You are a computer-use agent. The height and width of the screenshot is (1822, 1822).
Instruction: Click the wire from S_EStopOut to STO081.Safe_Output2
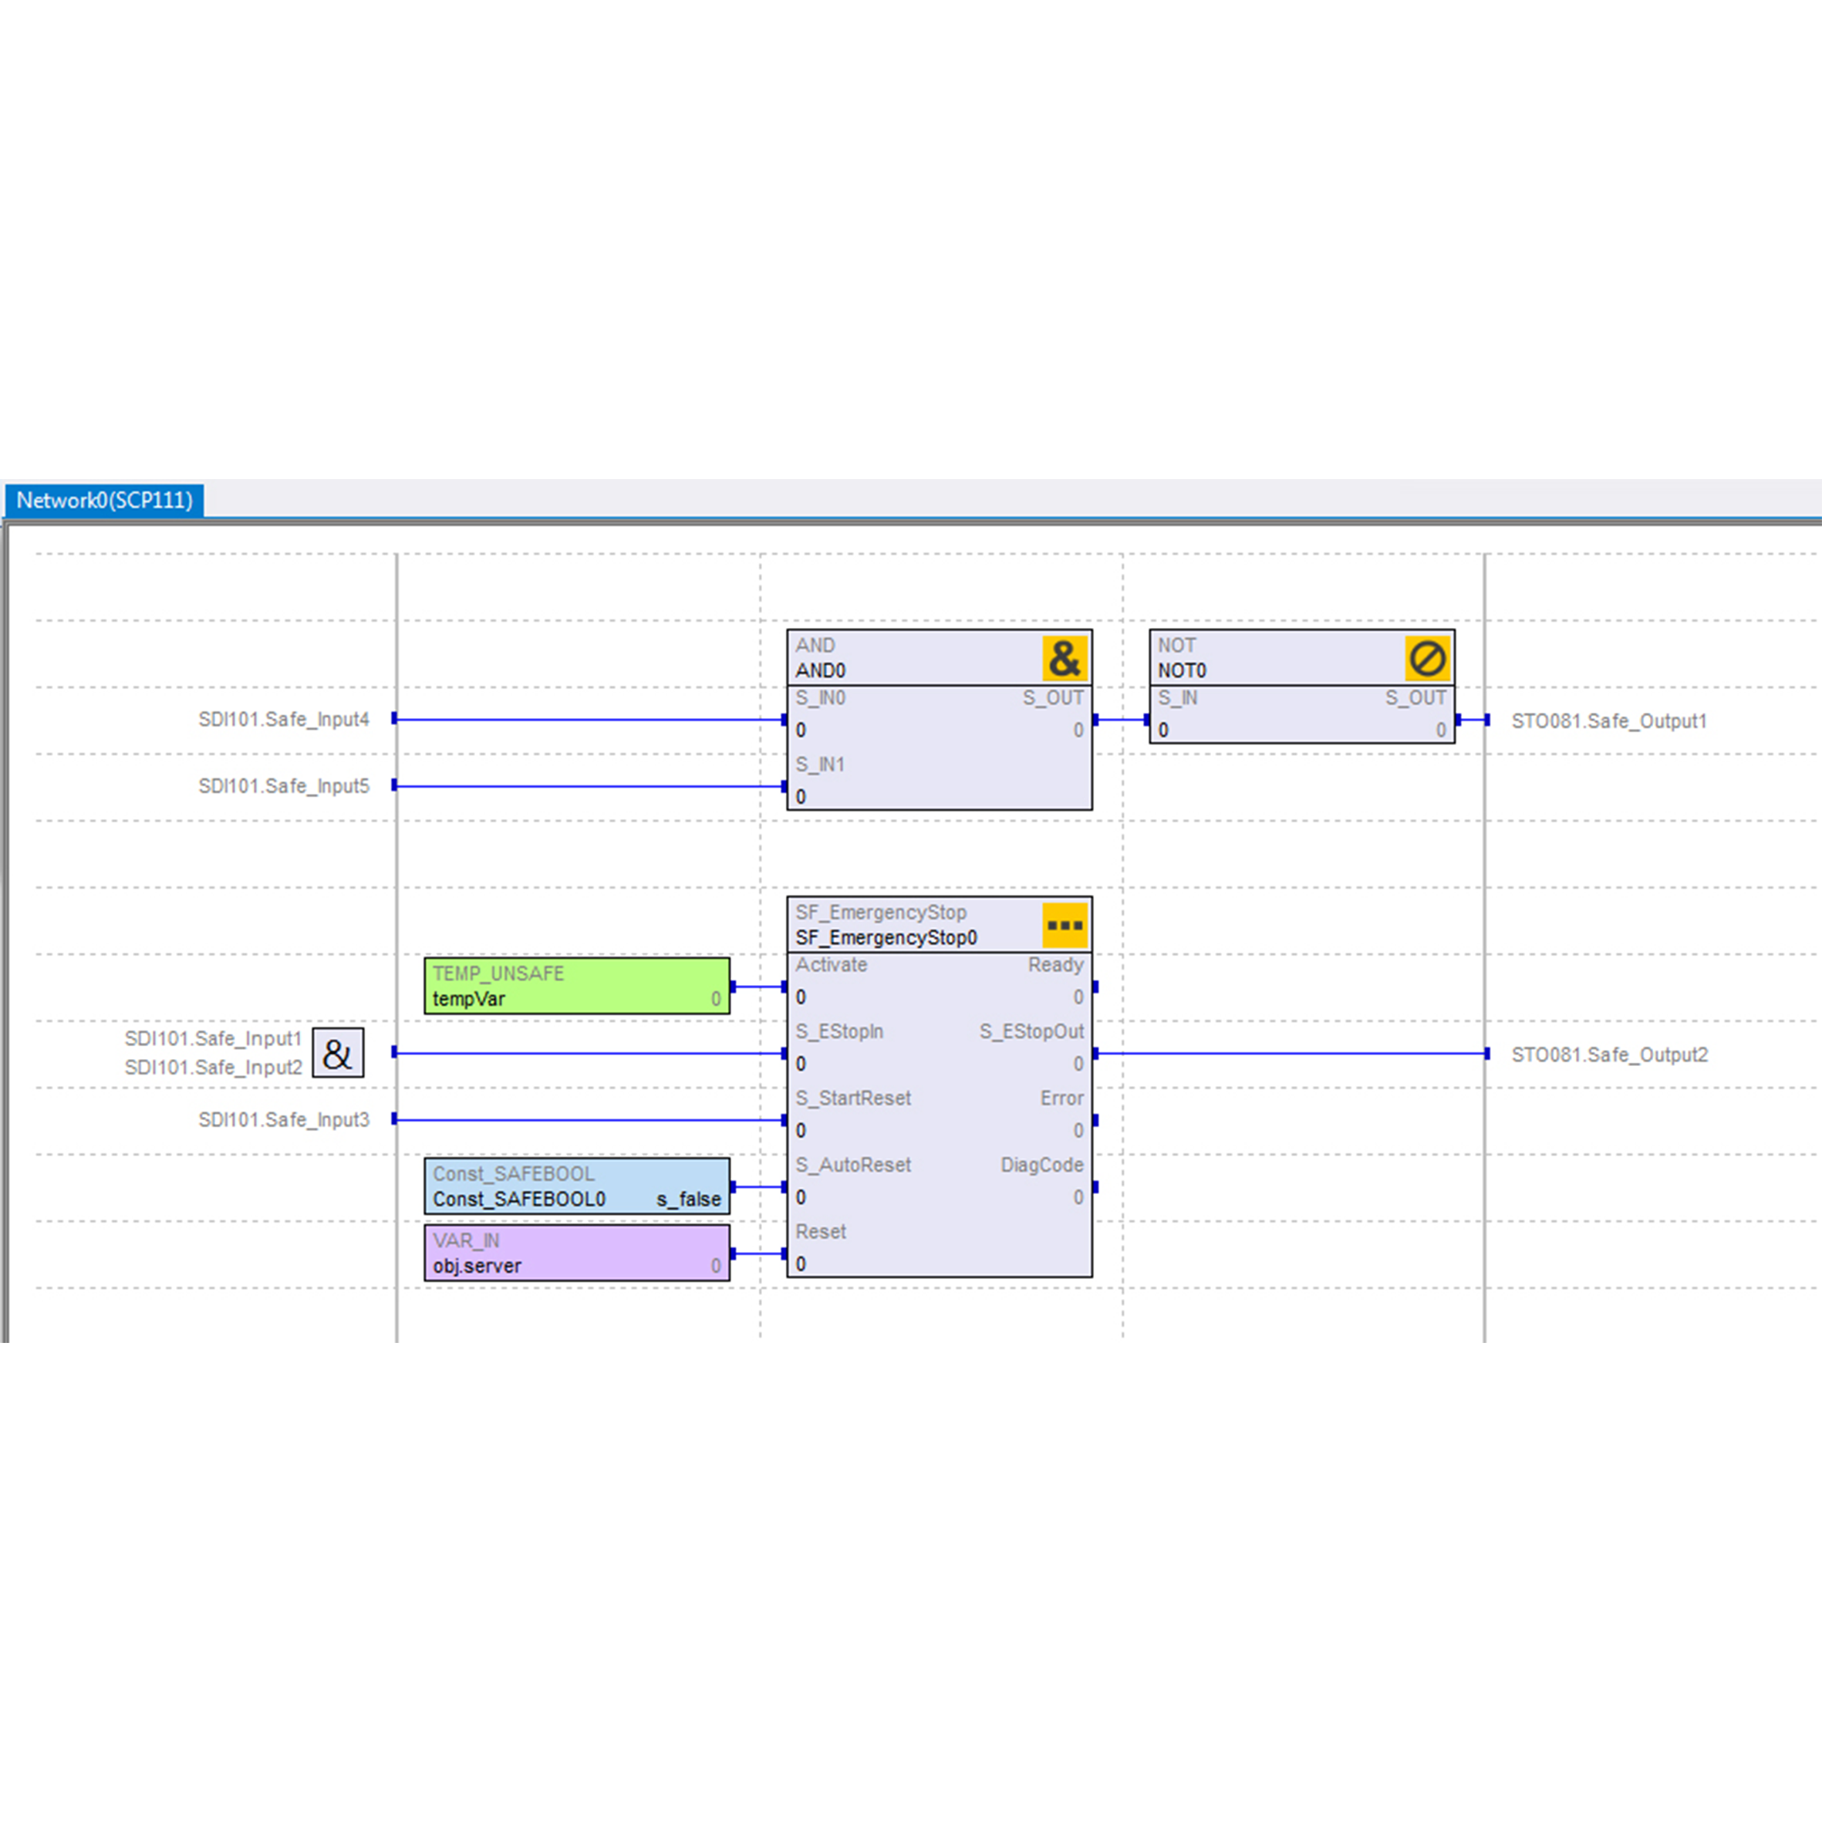point(1292,1054)
